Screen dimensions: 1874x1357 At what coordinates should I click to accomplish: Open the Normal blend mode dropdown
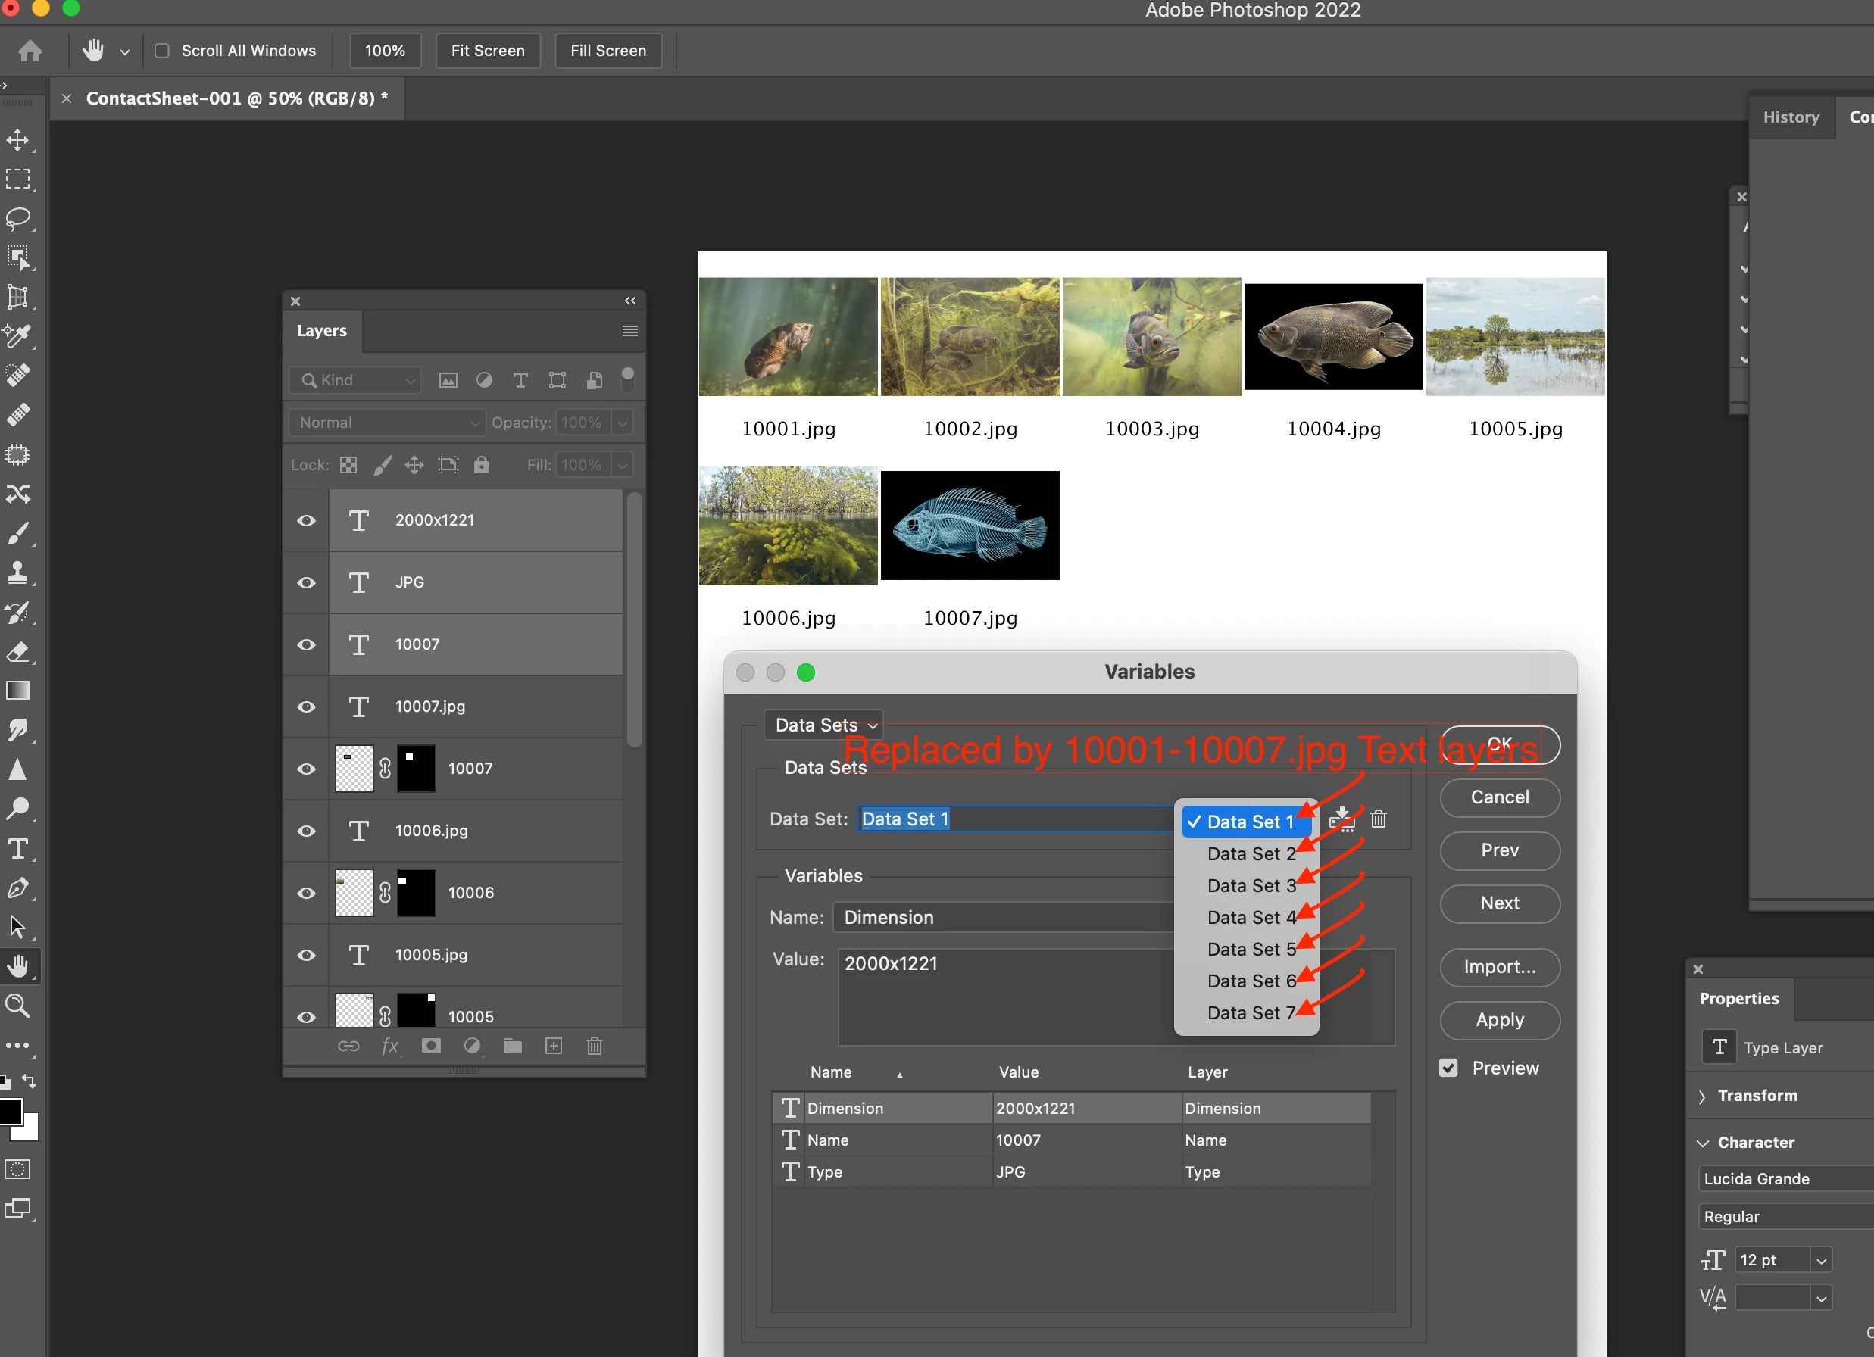pos(387,423)
